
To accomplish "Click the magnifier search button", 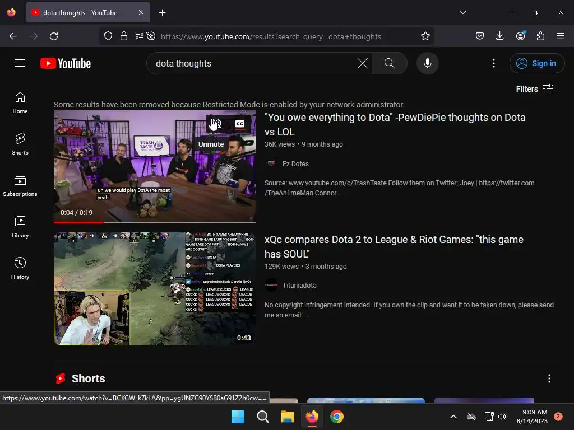I will tap(389, 63).
